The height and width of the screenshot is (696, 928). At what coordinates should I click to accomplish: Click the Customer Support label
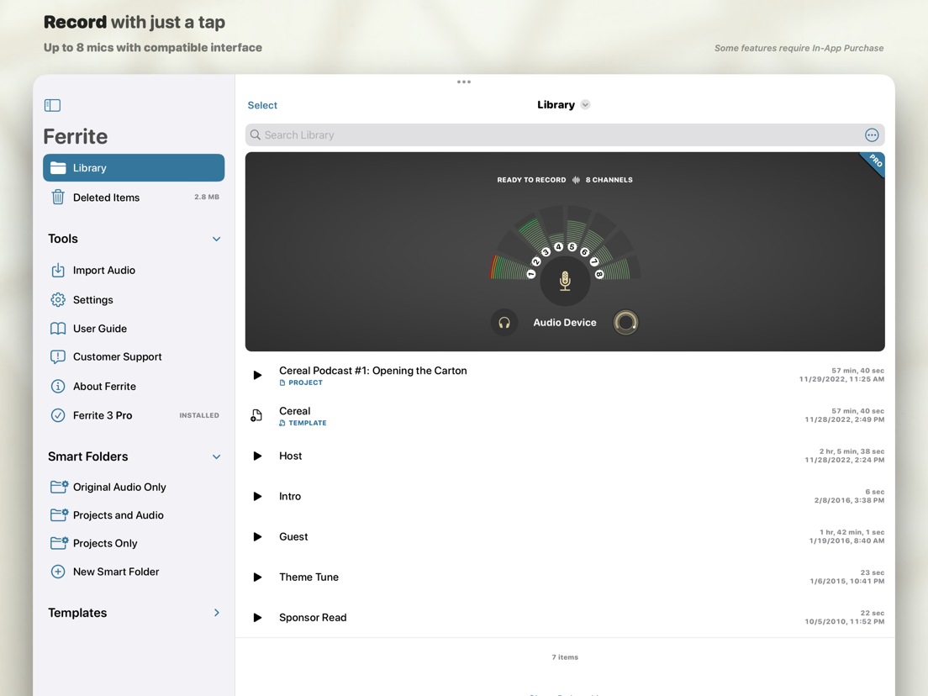[x=117, y=357]
